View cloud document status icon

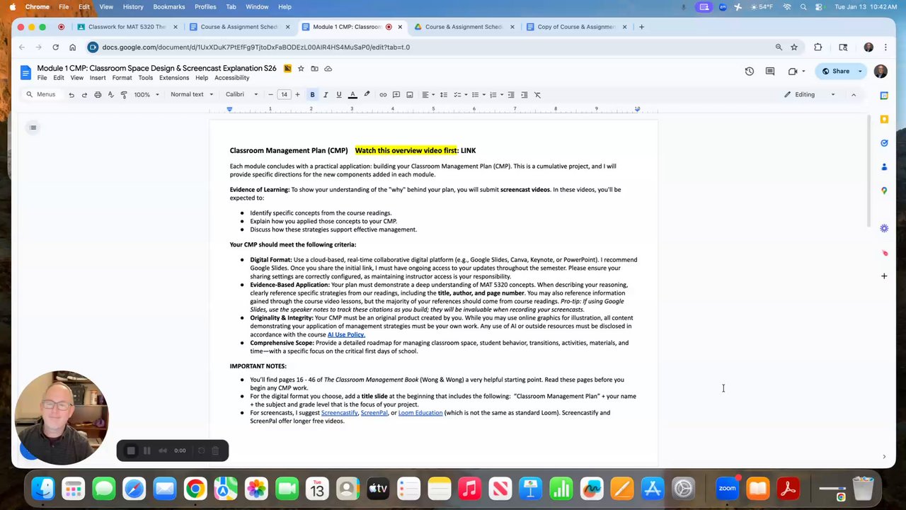pyautogui.click(x=328, y=69)
